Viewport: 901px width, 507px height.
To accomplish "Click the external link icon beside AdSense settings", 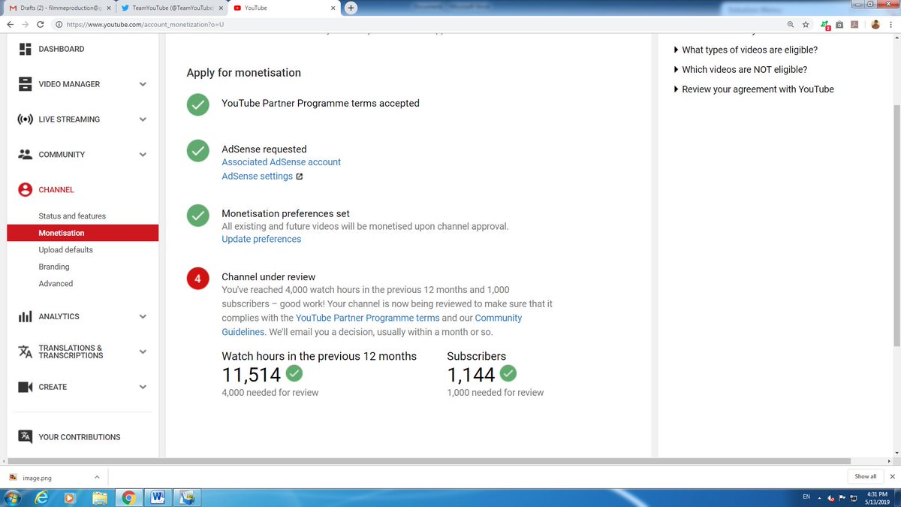I will pos(300,177).
